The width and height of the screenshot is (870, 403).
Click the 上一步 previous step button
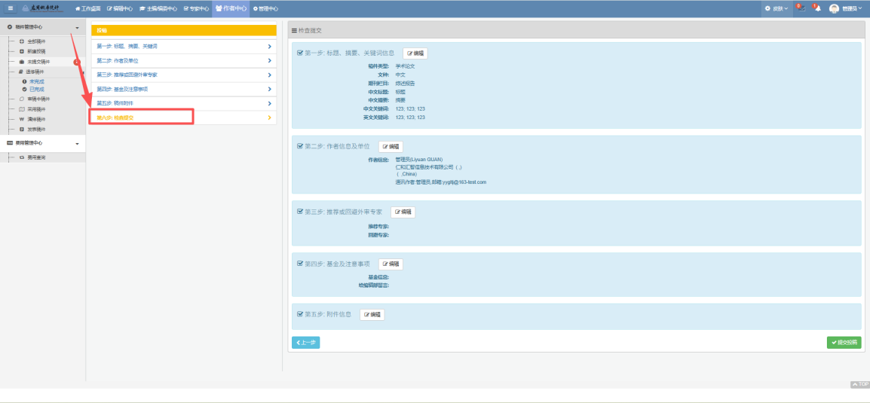click(x=305, y=343)
